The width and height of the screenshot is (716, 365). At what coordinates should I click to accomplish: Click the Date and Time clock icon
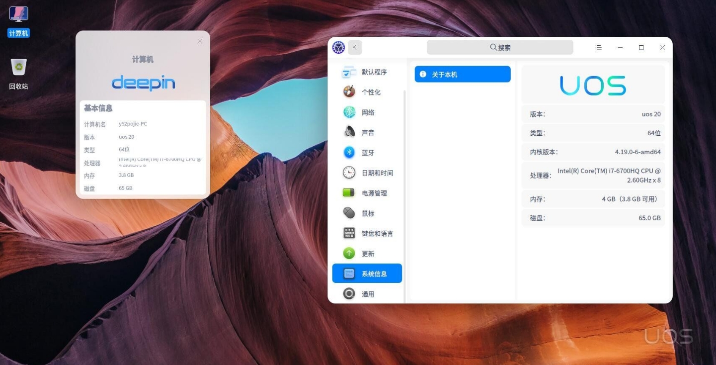[349, 173]
